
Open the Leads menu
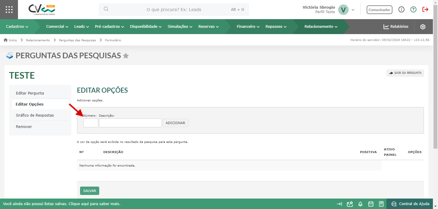82,27
